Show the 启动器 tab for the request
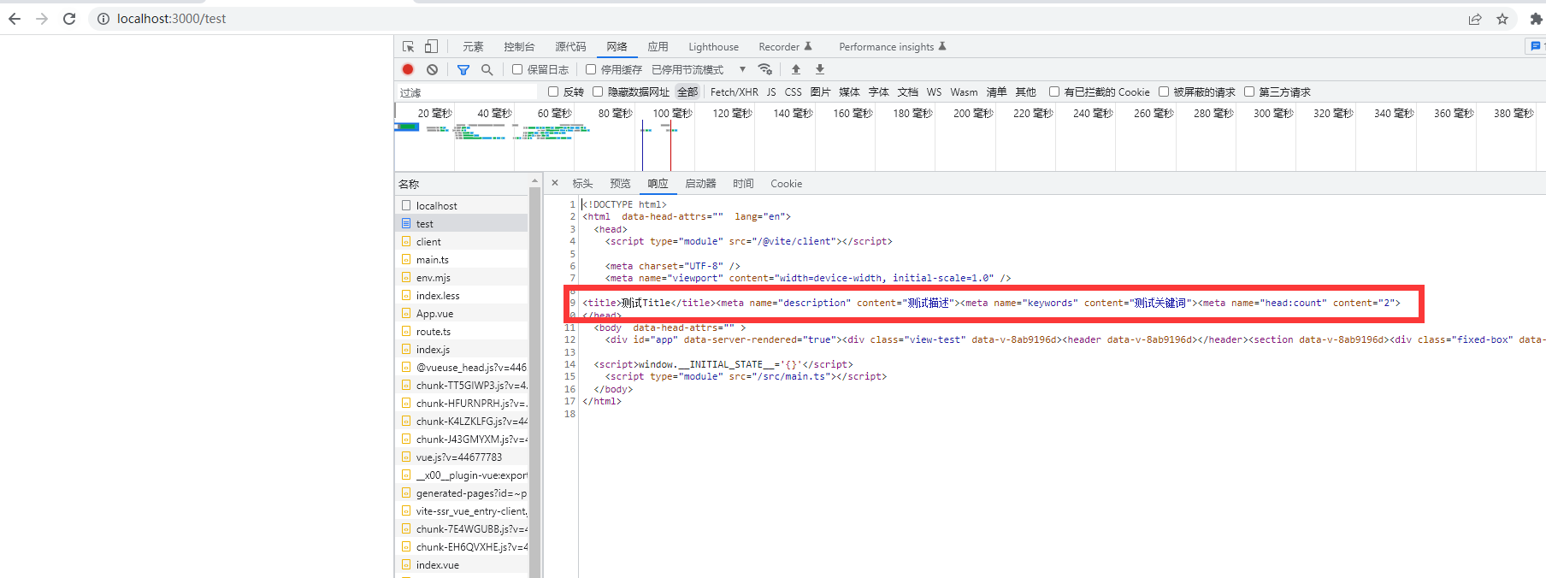 pyautogui.click(x=700, y=184)
